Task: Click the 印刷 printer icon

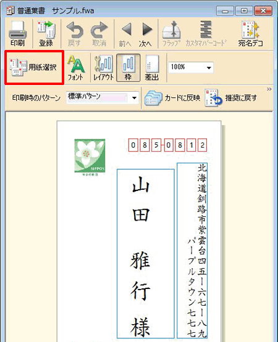Action: pyautogui.click(x=17, y=33)
